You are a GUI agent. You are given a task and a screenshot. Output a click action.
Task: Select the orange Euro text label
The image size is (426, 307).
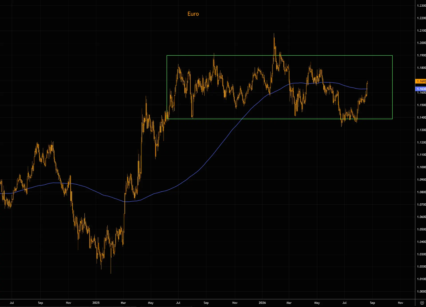[x=193, y=14]
